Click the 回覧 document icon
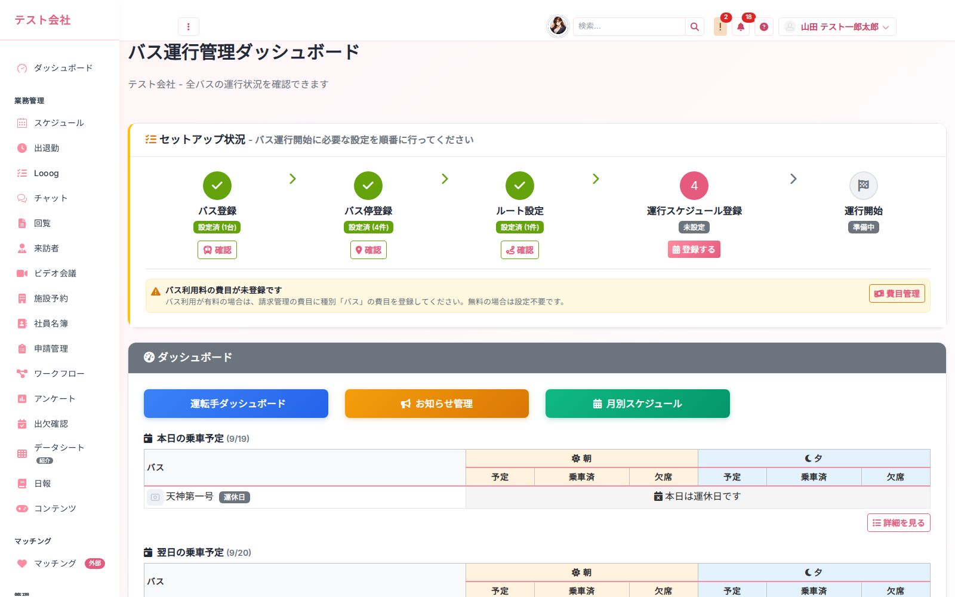The height and width of the screenshot is (597, 955). click(22, 223)
